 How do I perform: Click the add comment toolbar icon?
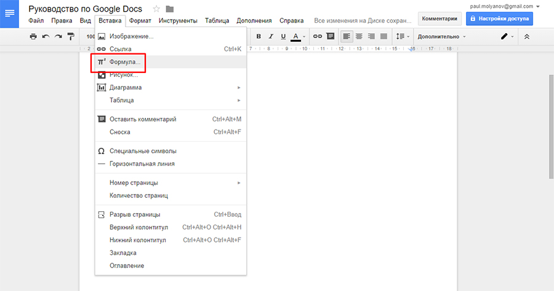tap(331, 36)
